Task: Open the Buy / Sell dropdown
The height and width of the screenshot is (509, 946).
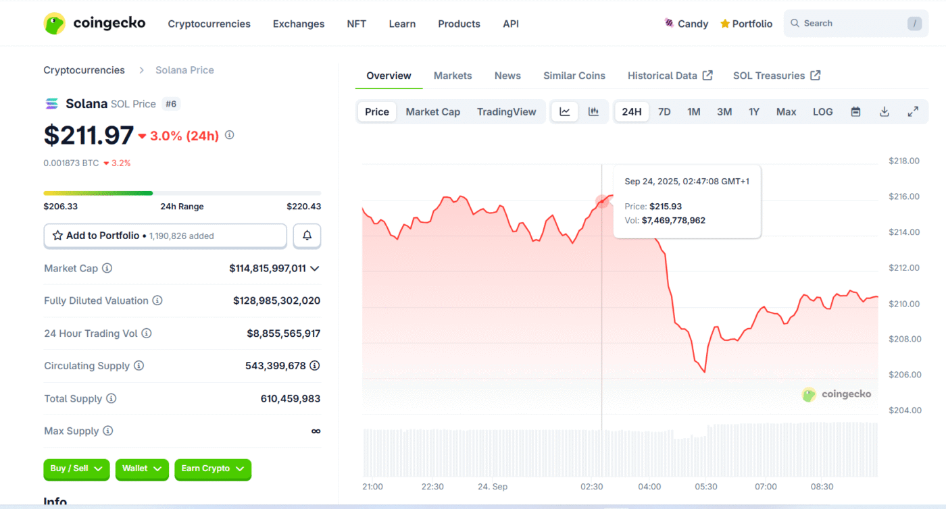Action: pyautogui.click(x=76, y=468)
